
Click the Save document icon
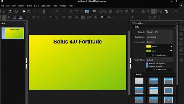point(17,11)
